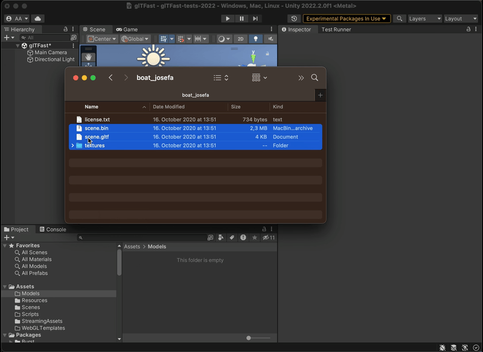Viewport: 483px width, 352px height.
Task: Click the Step frame button
Action: click(x=255, y=18)
